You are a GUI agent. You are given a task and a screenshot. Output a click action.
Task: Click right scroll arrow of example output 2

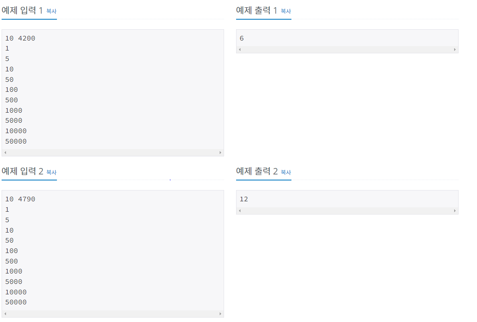455,211
